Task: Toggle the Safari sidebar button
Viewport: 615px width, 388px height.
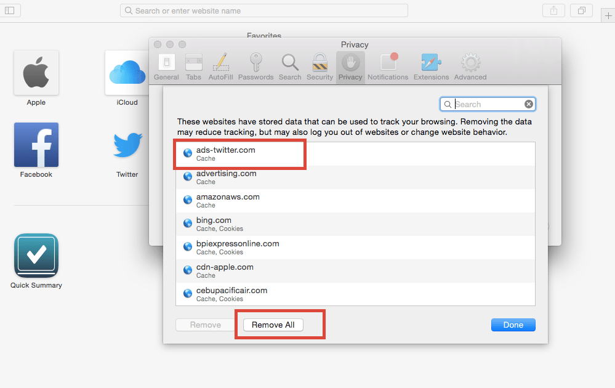Action: click(x=12, y=10)
